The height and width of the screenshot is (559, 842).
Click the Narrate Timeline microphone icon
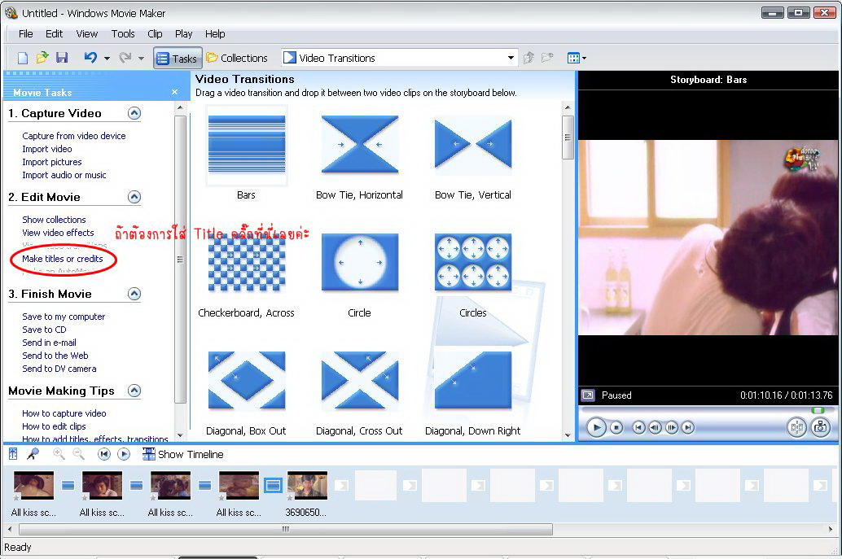pyautogui.click(x=33, y=454)
